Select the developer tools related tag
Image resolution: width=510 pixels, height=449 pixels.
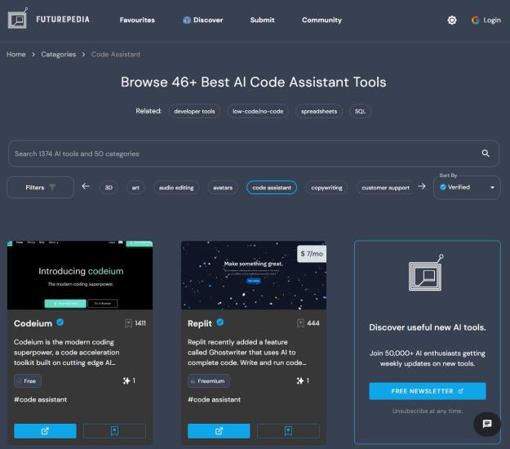(194, 111)
